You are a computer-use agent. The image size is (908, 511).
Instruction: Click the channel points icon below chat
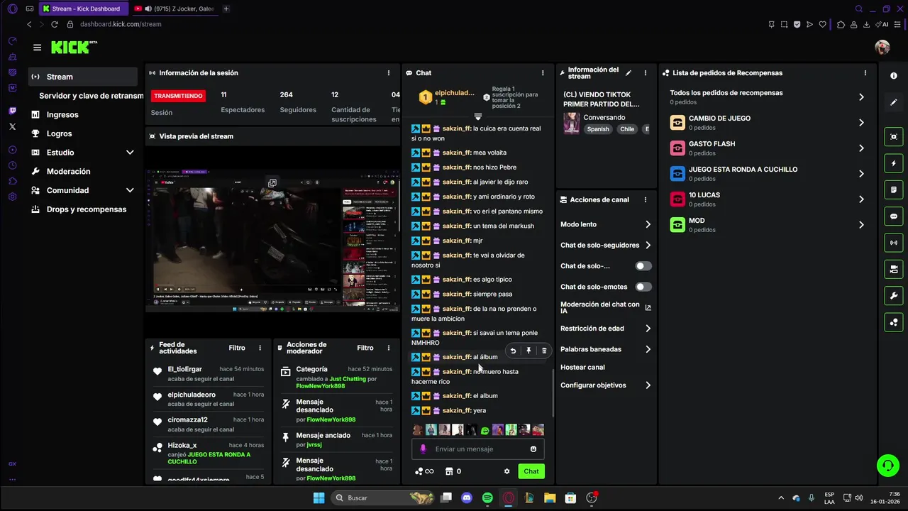[x=424, y=471]
